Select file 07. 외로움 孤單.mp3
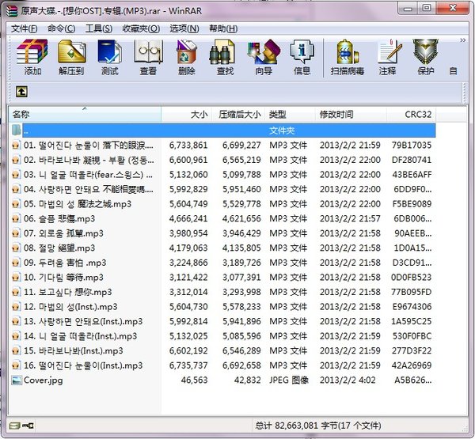The height and width of the screenshot is (439, 475). [222, 233]
